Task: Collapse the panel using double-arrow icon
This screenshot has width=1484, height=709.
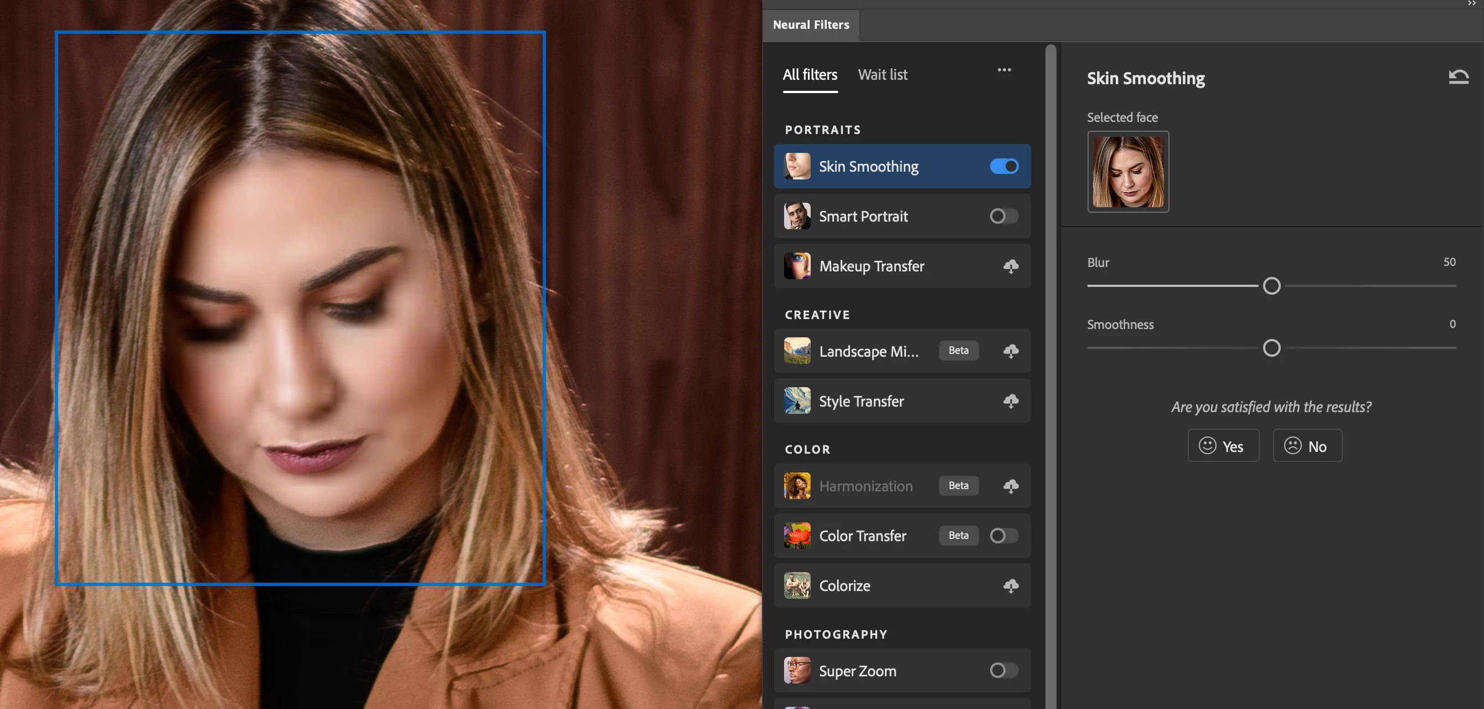Action: pos(1471,3)
